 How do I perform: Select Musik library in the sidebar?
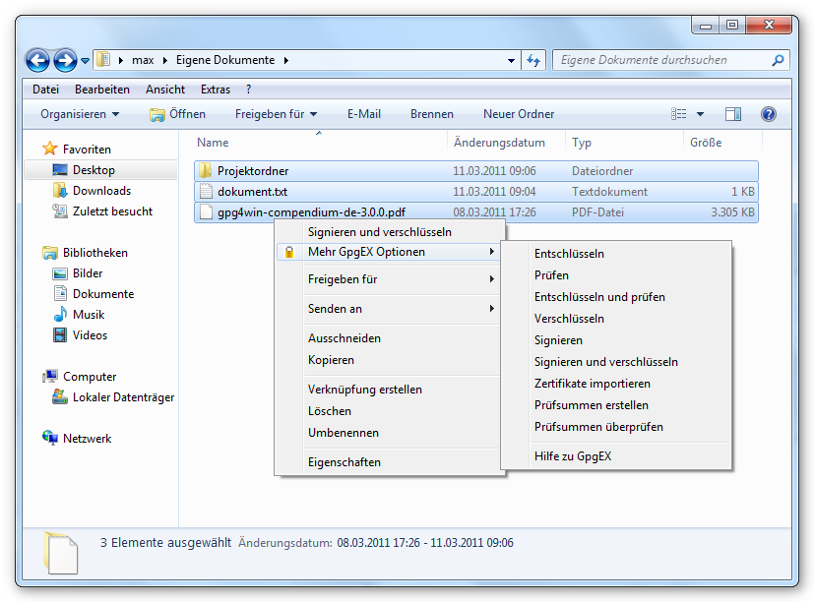88,315
